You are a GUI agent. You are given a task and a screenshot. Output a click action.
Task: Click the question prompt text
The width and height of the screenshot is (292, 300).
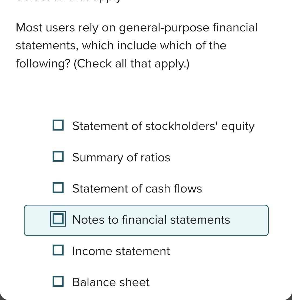(x=137, y=45)
